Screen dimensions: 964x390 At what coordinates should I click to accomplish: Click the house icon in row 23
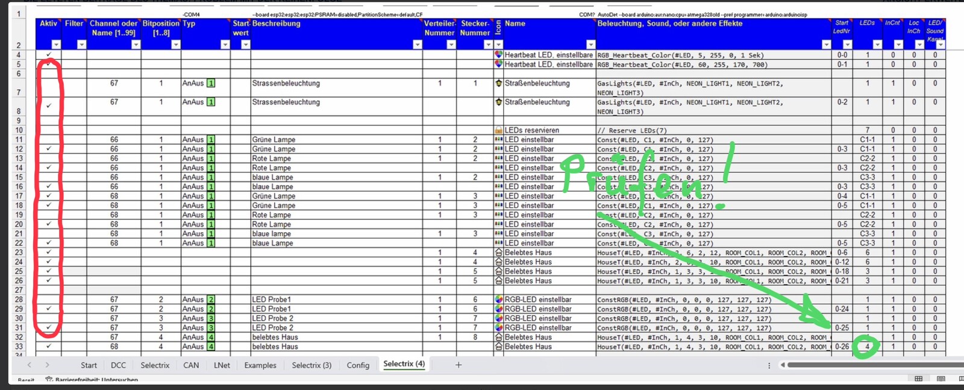(x=498, y=253)
